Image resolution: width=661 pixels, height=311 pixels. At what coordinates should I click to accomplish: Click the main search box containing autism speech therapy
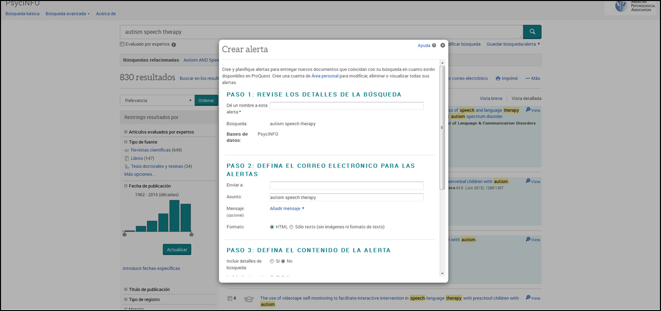[321, 32]
